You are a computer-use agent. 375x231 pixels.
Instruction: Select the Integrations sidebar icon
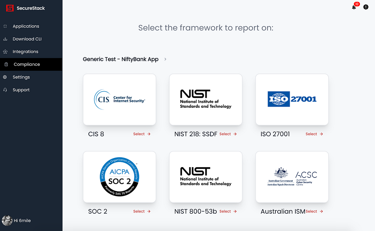click(6, 52)
